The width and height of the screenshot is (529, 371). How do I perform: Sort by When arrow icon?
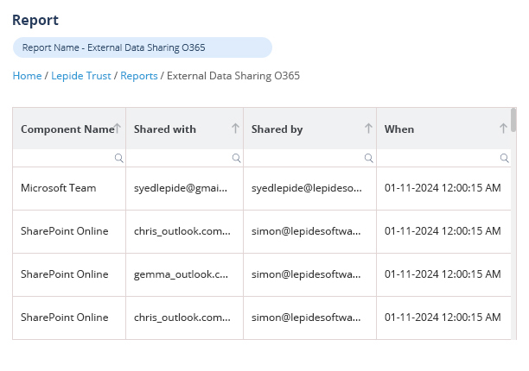tap(503, 129)
